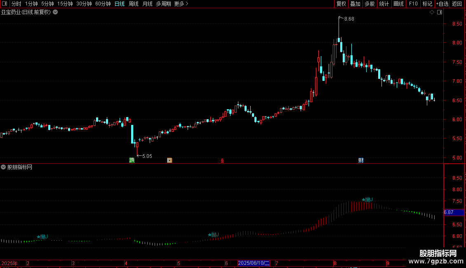Viewport: 466px width, 268px height.
Task: Open the 多股 multi-stock view
Action: point(370,4)
